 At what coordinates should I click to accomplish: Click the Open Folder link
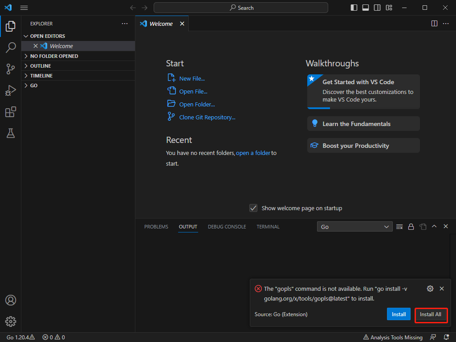[x=197, y=104]
